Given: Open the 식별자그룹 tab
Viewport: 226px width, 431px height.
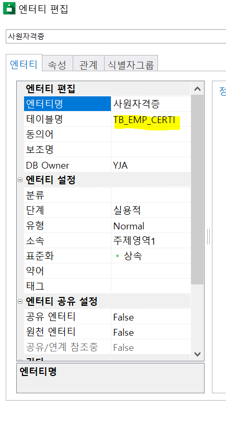Looking at the screenshot, I should pos(131,64).
